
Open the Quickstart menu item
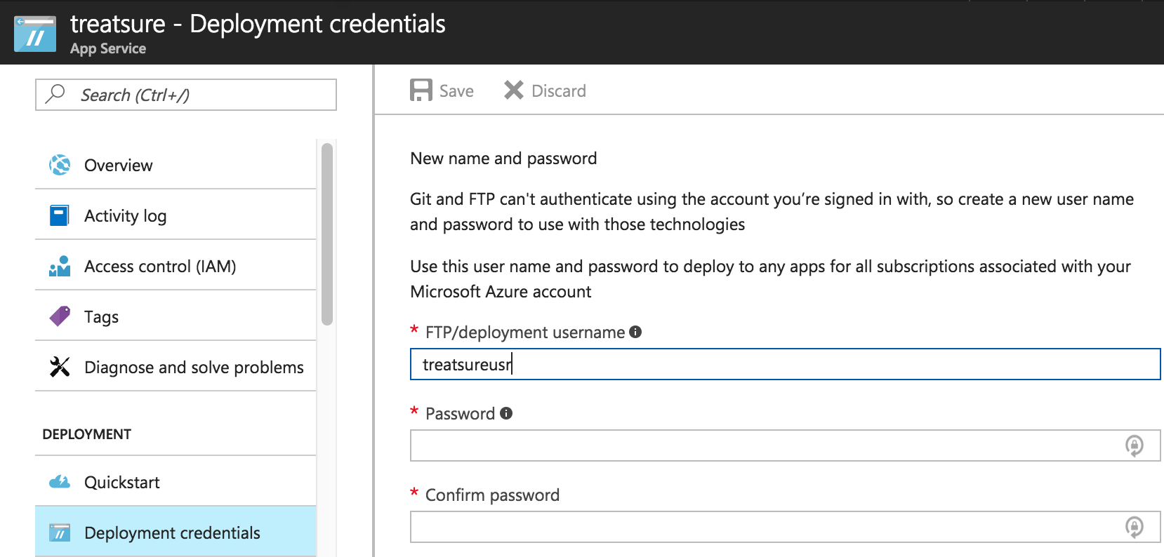click(x=176, y=482)
